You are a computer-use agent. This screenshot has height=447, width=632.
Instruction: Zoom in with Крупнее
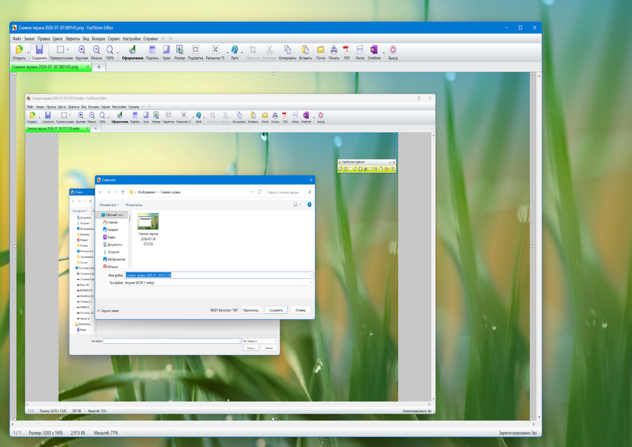pyautogui.click(x=82, y=52)
